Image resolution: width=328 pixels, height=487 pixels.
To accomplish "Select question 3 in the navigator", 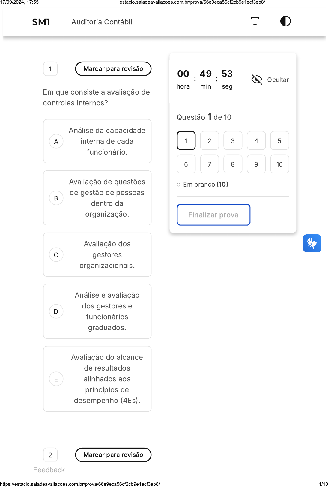I will pyautogui.click(x=233, y=141).
